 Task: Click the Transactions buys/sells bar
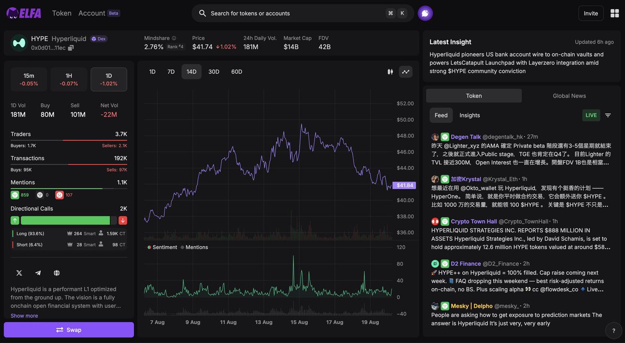pyautogui.click(x=69, y=164)
